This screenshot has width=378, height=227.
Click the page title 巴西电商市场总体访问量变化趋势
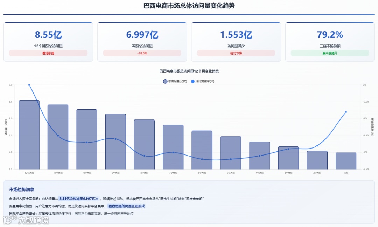coord(189,6)
